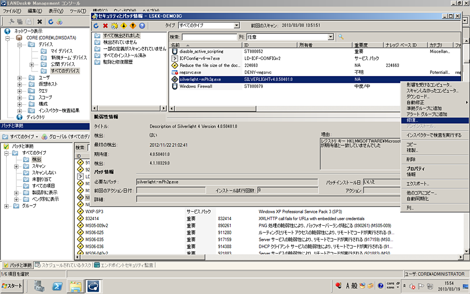The image size is (470, 294).
Task: Open help via the blue question mark icon
Action: pos(142,26)
